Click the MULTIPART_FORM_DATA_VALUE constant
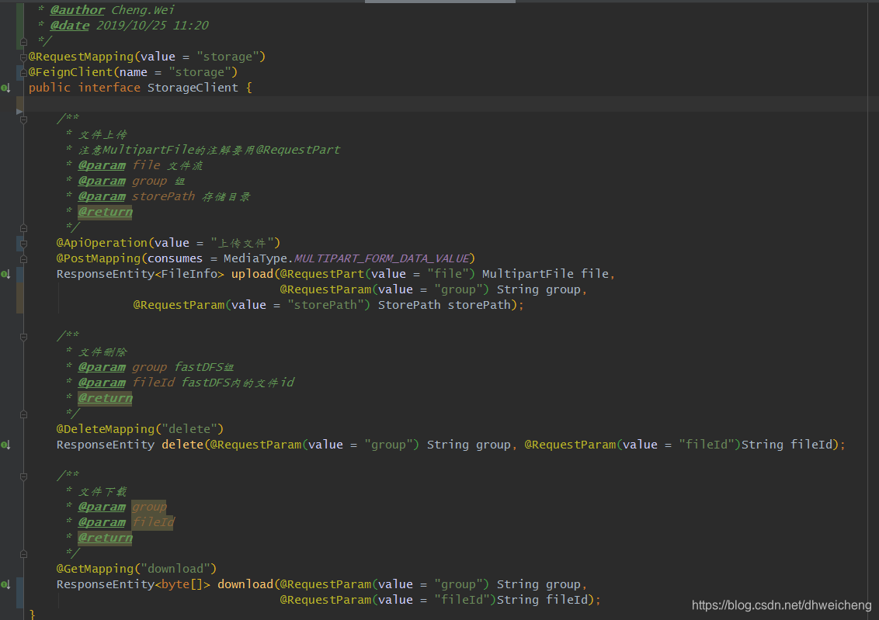Viewport: 879px width, 620px height. pos(382,258)
